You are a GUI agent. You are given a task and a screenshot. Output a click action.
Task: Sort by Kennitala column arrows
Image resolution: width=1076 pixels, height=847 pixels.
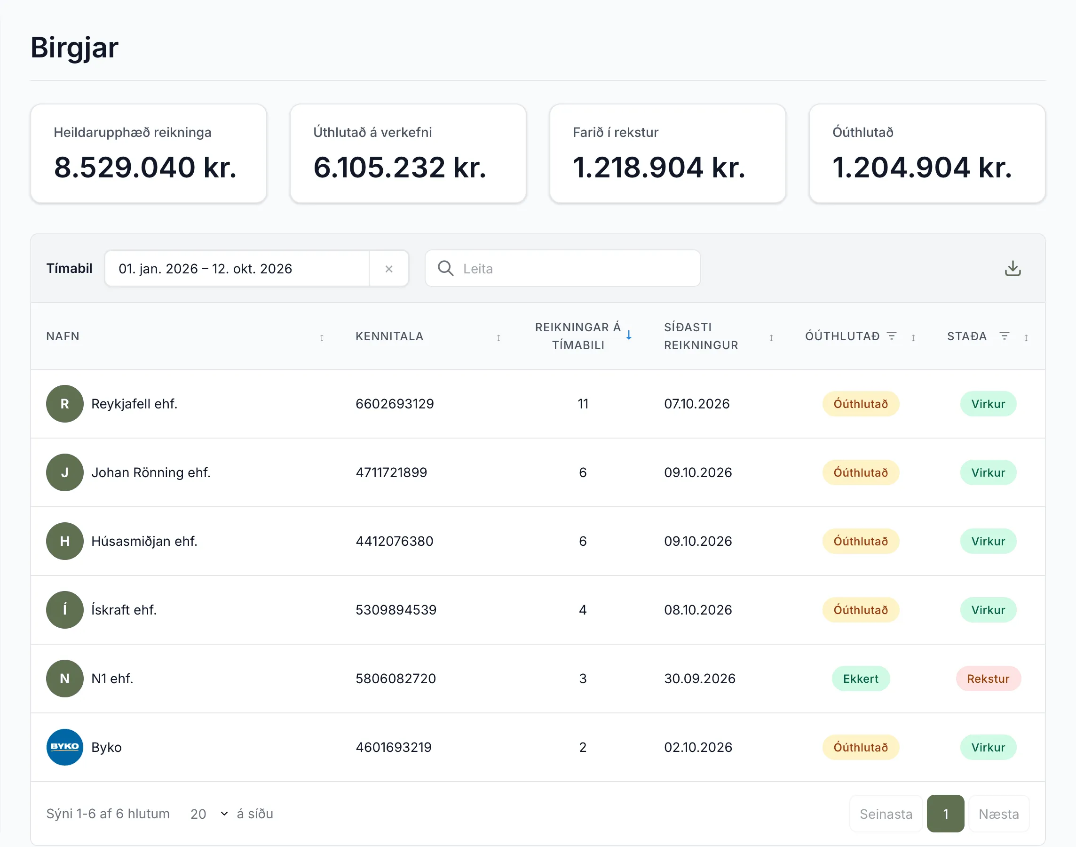(x=498, y=338)
